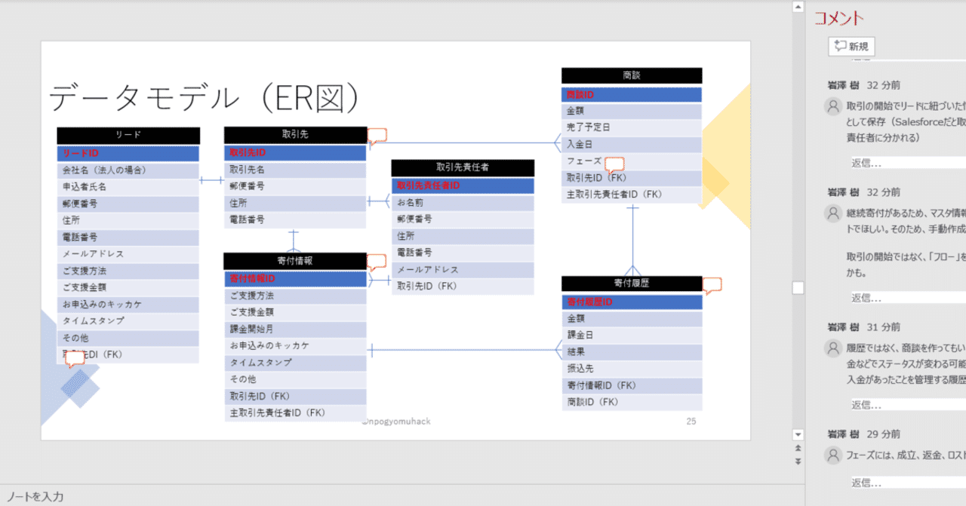Click the speech-bubble icon inside the 新規 button
Screen dimensions: 966x506
[x=839, y=46]
